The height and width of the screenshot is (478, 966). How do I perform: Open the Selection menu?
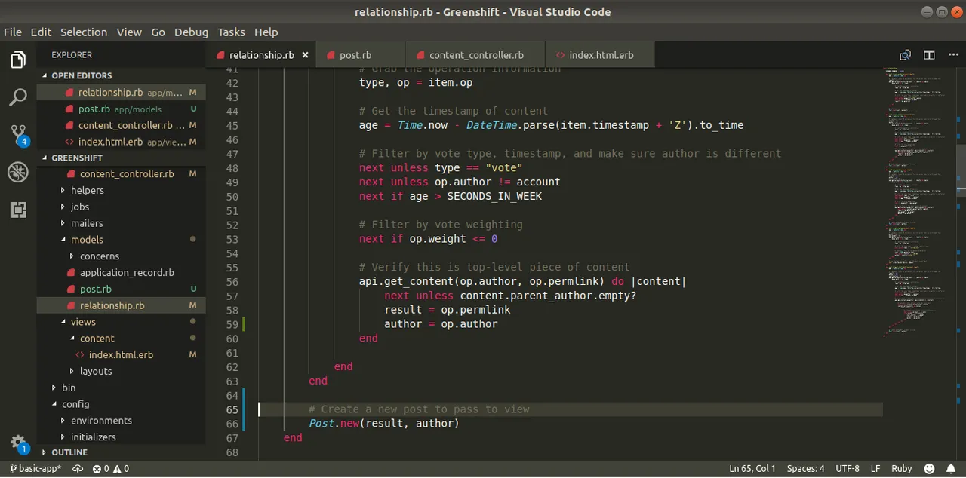84,32
